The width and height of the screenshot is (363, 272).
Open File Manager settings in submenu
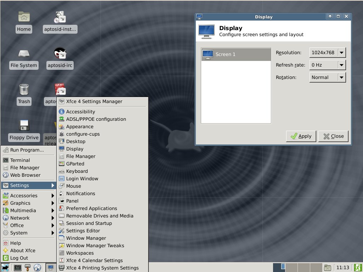coord(102,157)
